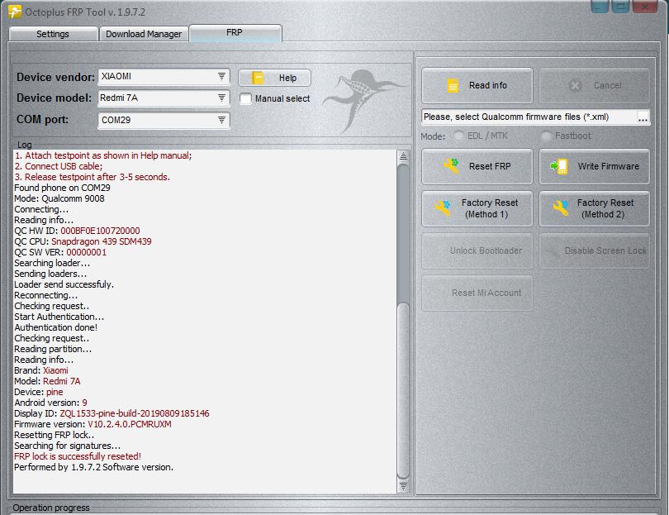Viewport: 669px width, 515px height.
Task: Click the Qualcomm firmware files path field
Action: click(529, 117)
